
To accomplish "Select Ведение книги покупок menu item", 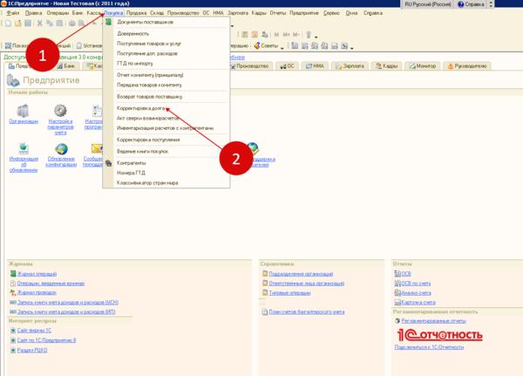I will 172,151.
